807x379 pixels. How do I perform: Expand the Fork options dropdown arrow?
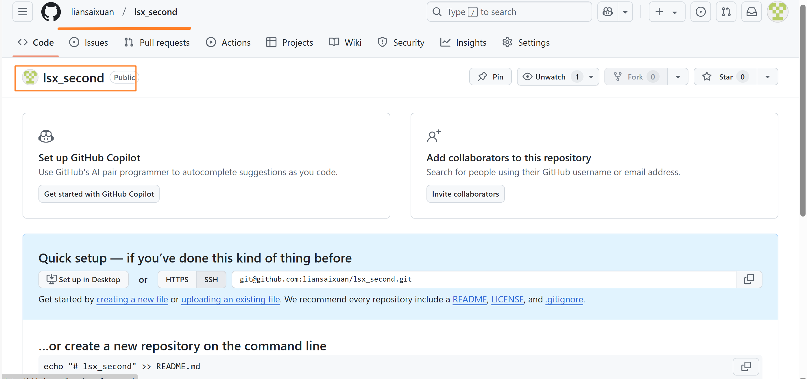click(x=678, y=77)
